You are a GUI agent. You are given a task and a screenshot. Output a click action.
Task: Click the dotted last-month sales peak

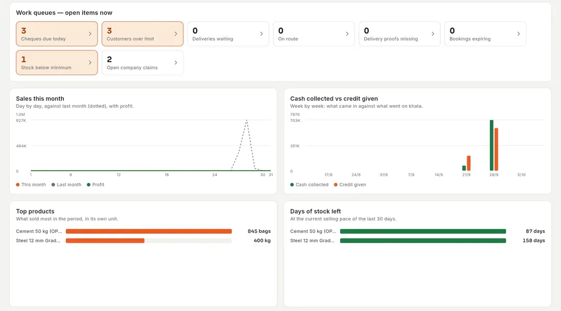pyautogui.click(x=247, y=121)
